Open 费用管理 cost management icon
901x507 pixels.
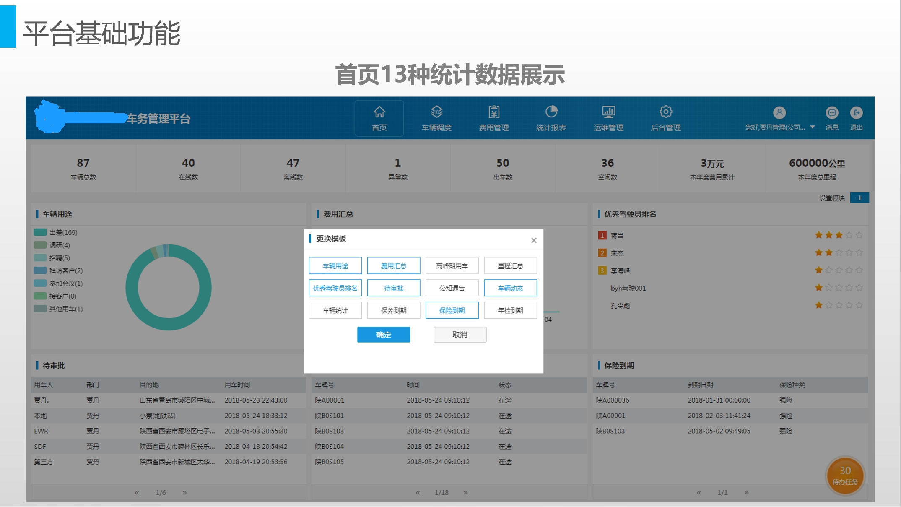click(494, 112)
